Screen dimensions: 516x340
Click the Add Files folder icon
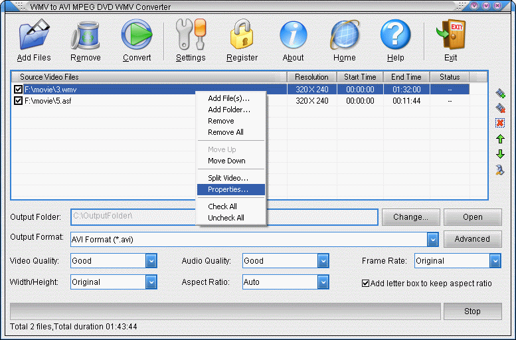point(35,35)
